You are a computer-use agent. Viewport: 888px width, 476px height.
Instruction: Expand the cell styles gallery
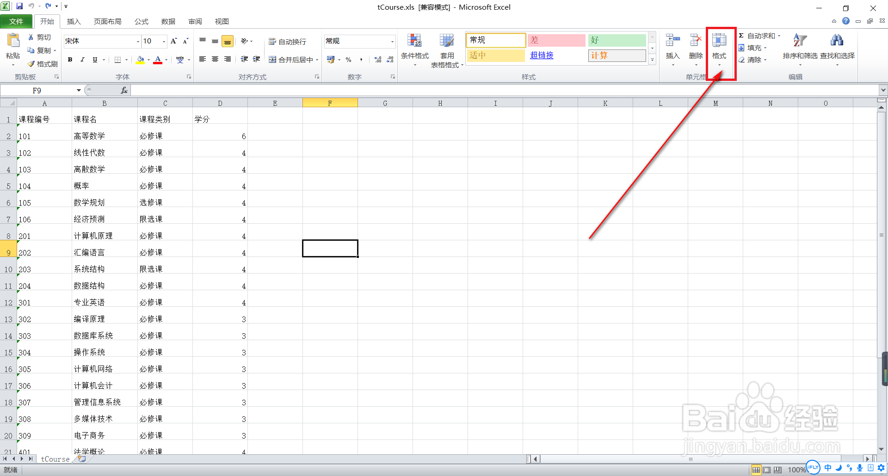652,60
